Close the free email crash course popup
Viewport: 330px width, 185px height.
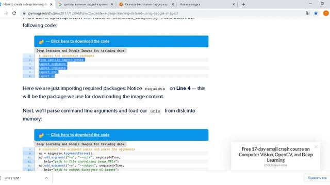coord(316,147)
